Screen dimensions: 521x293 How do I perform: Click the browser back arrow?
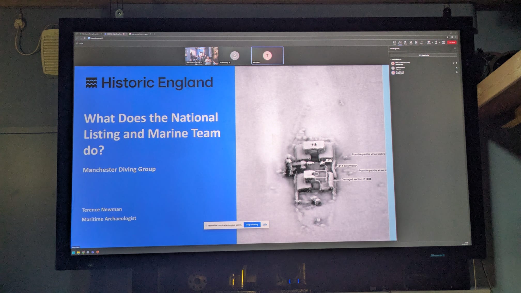[x=77, y=38]
